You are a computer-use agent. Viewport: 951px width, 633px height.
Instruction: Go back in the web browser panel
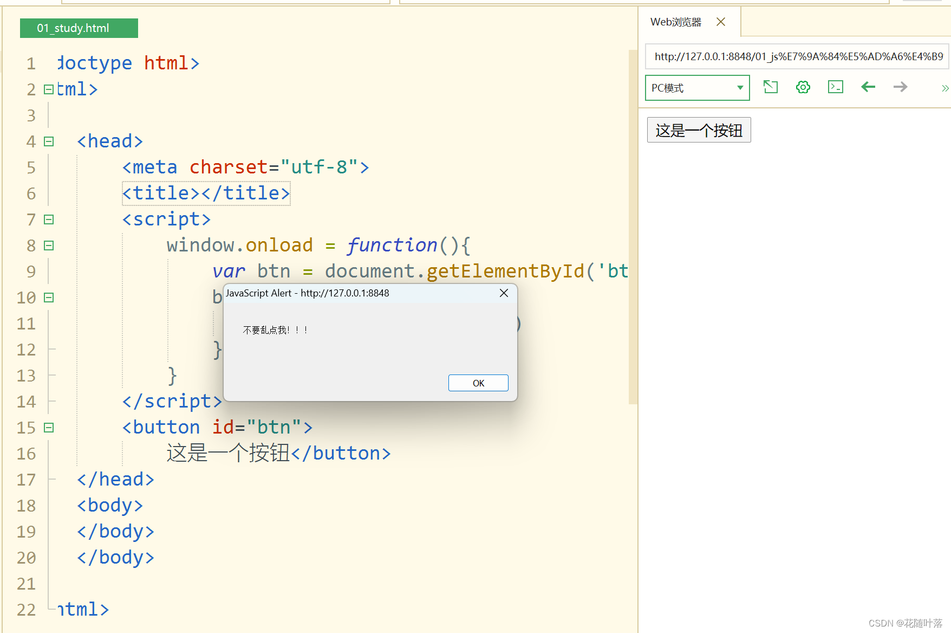pos(868,87)
